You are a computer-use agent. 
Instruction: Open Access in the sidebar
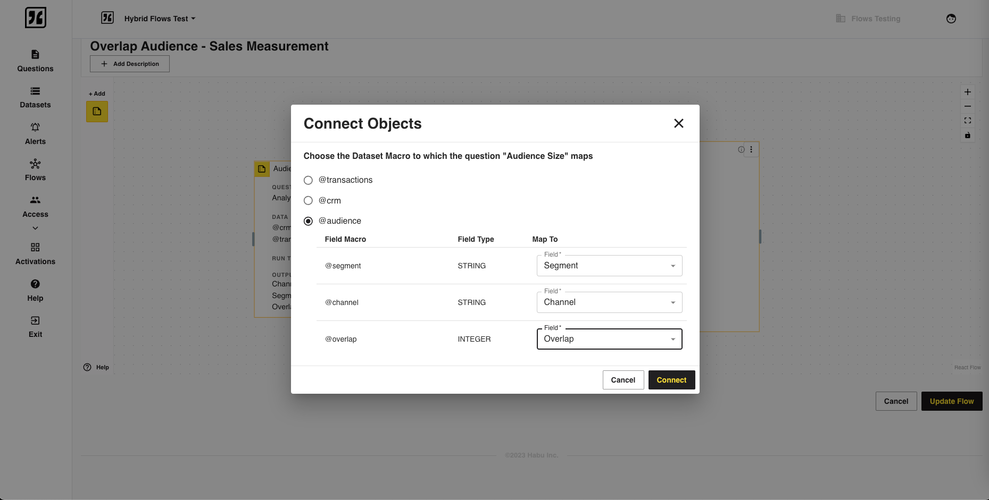(35, 207)
